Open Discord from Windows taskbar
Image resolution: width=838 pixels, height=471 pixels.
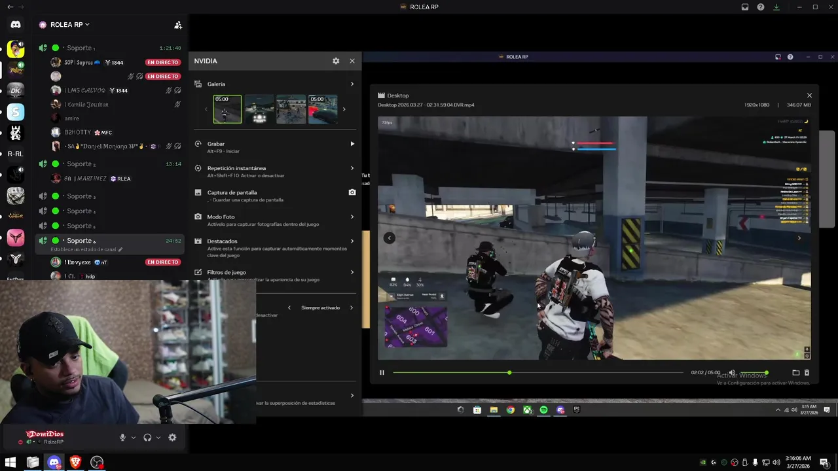pyautogui.click(x=54, y=462)
